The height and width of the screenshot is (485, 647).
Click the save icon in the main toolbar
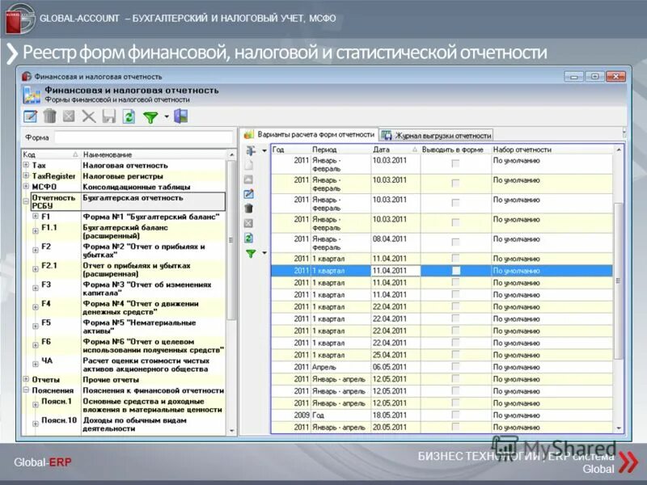108,116
